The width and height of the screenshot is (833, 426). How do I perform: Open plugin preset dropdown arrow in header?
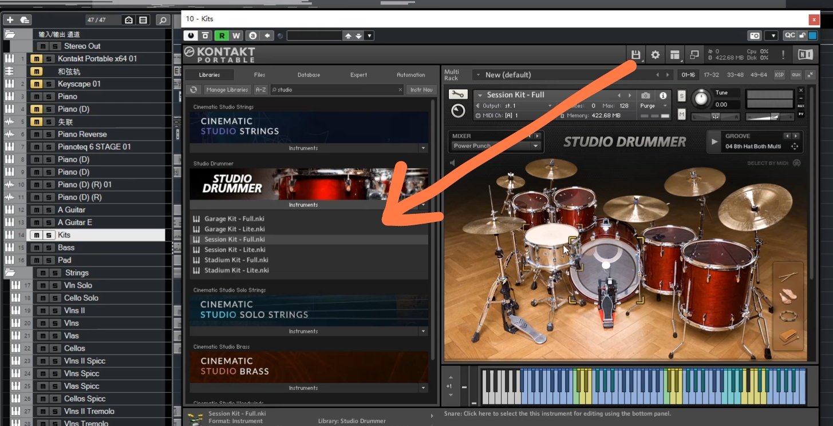(370, 35)
